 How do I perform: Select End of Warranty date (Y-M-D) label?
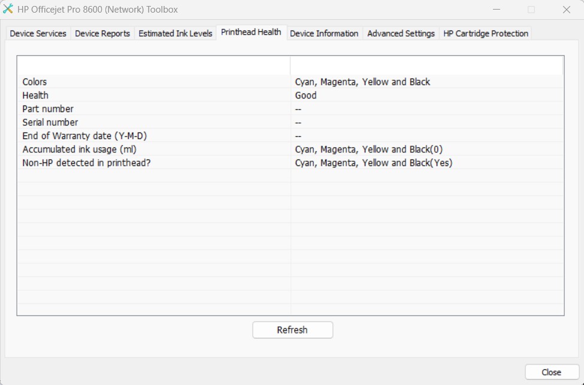(84, 136)
